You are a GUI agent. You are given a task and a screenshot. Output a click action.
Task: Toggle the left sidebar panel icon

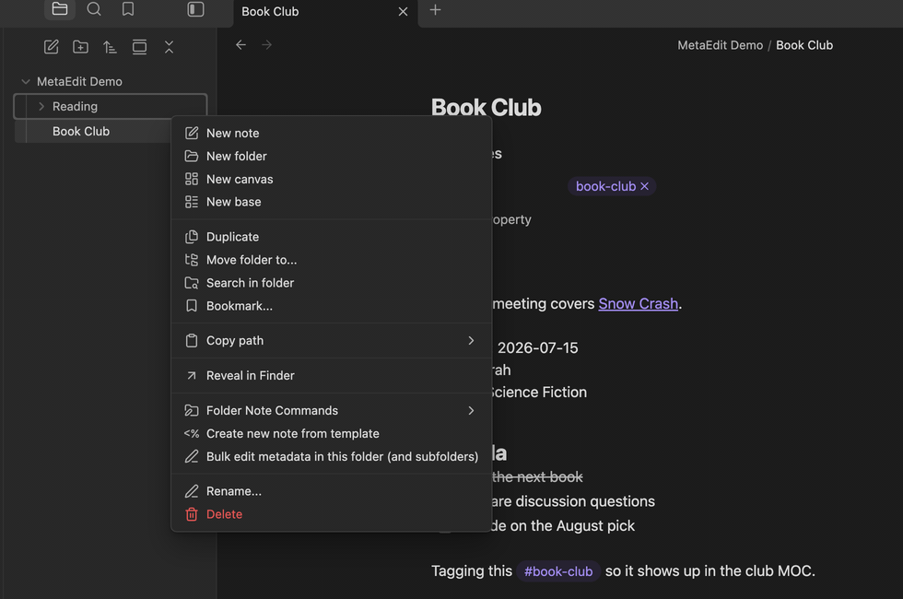tap(195, 9)
